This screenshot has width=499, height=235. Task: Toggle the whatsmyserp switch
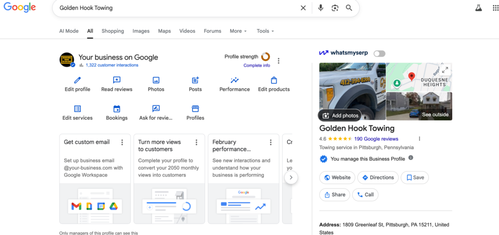click(379, 53)
